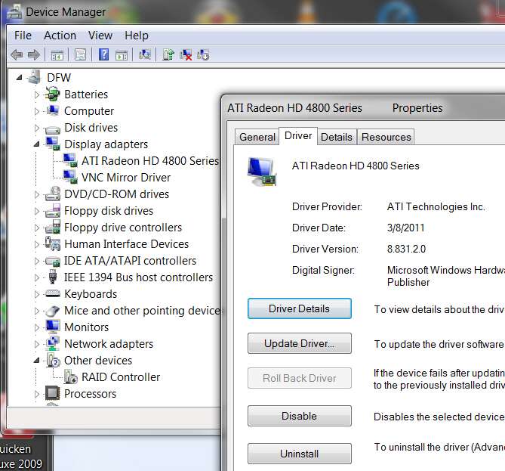Select ATI Radeon HD 4800 Series in tree

[x=149, y=161]
